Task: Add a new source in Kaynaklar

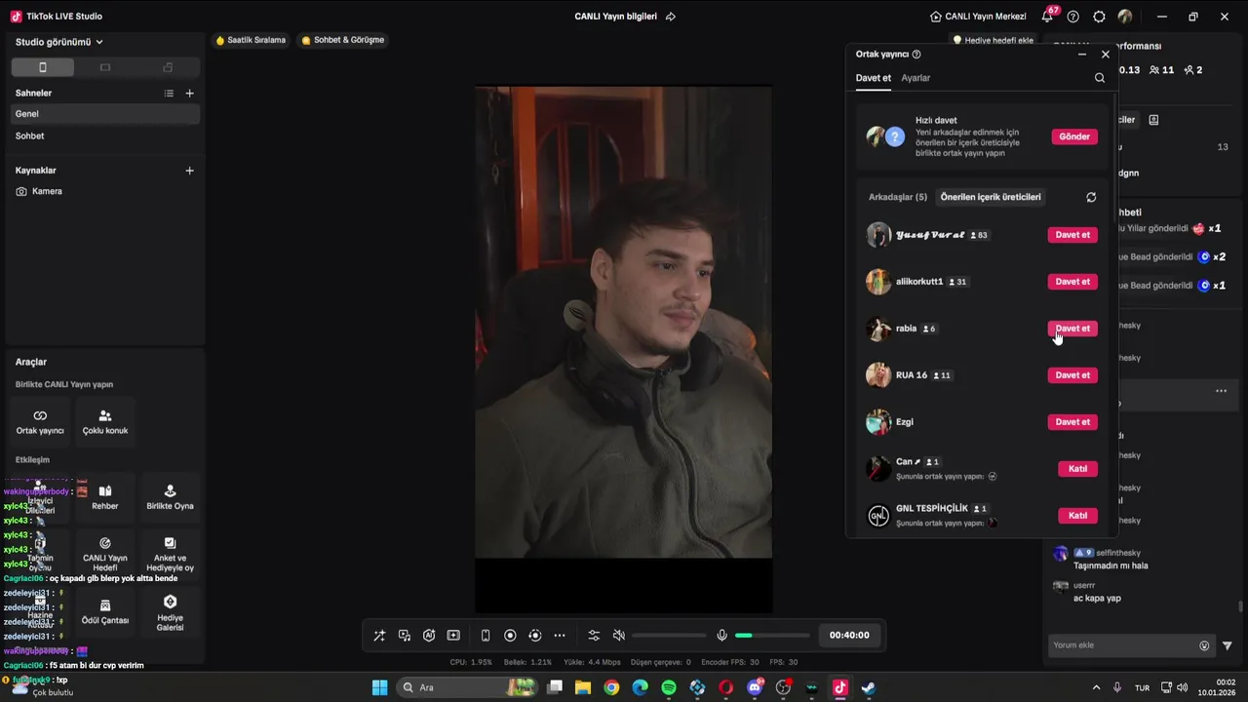Action: (189, 171)
